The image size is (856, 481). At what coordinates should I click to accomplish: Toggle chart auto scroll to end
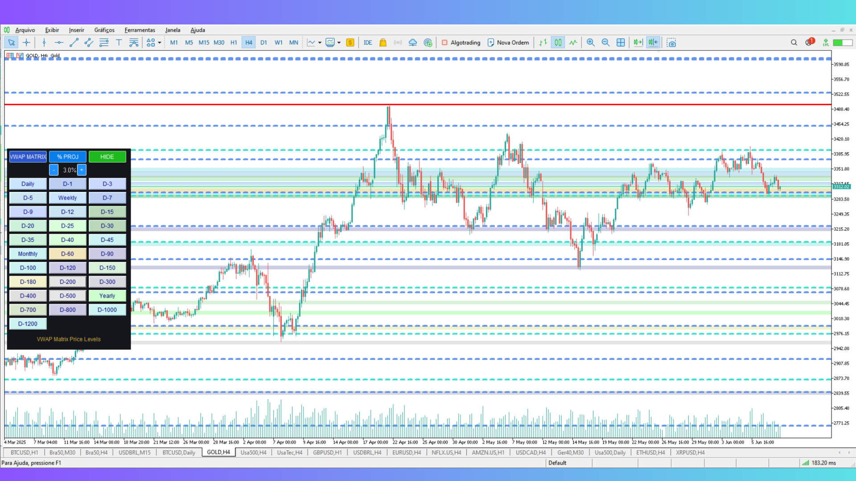638,43
